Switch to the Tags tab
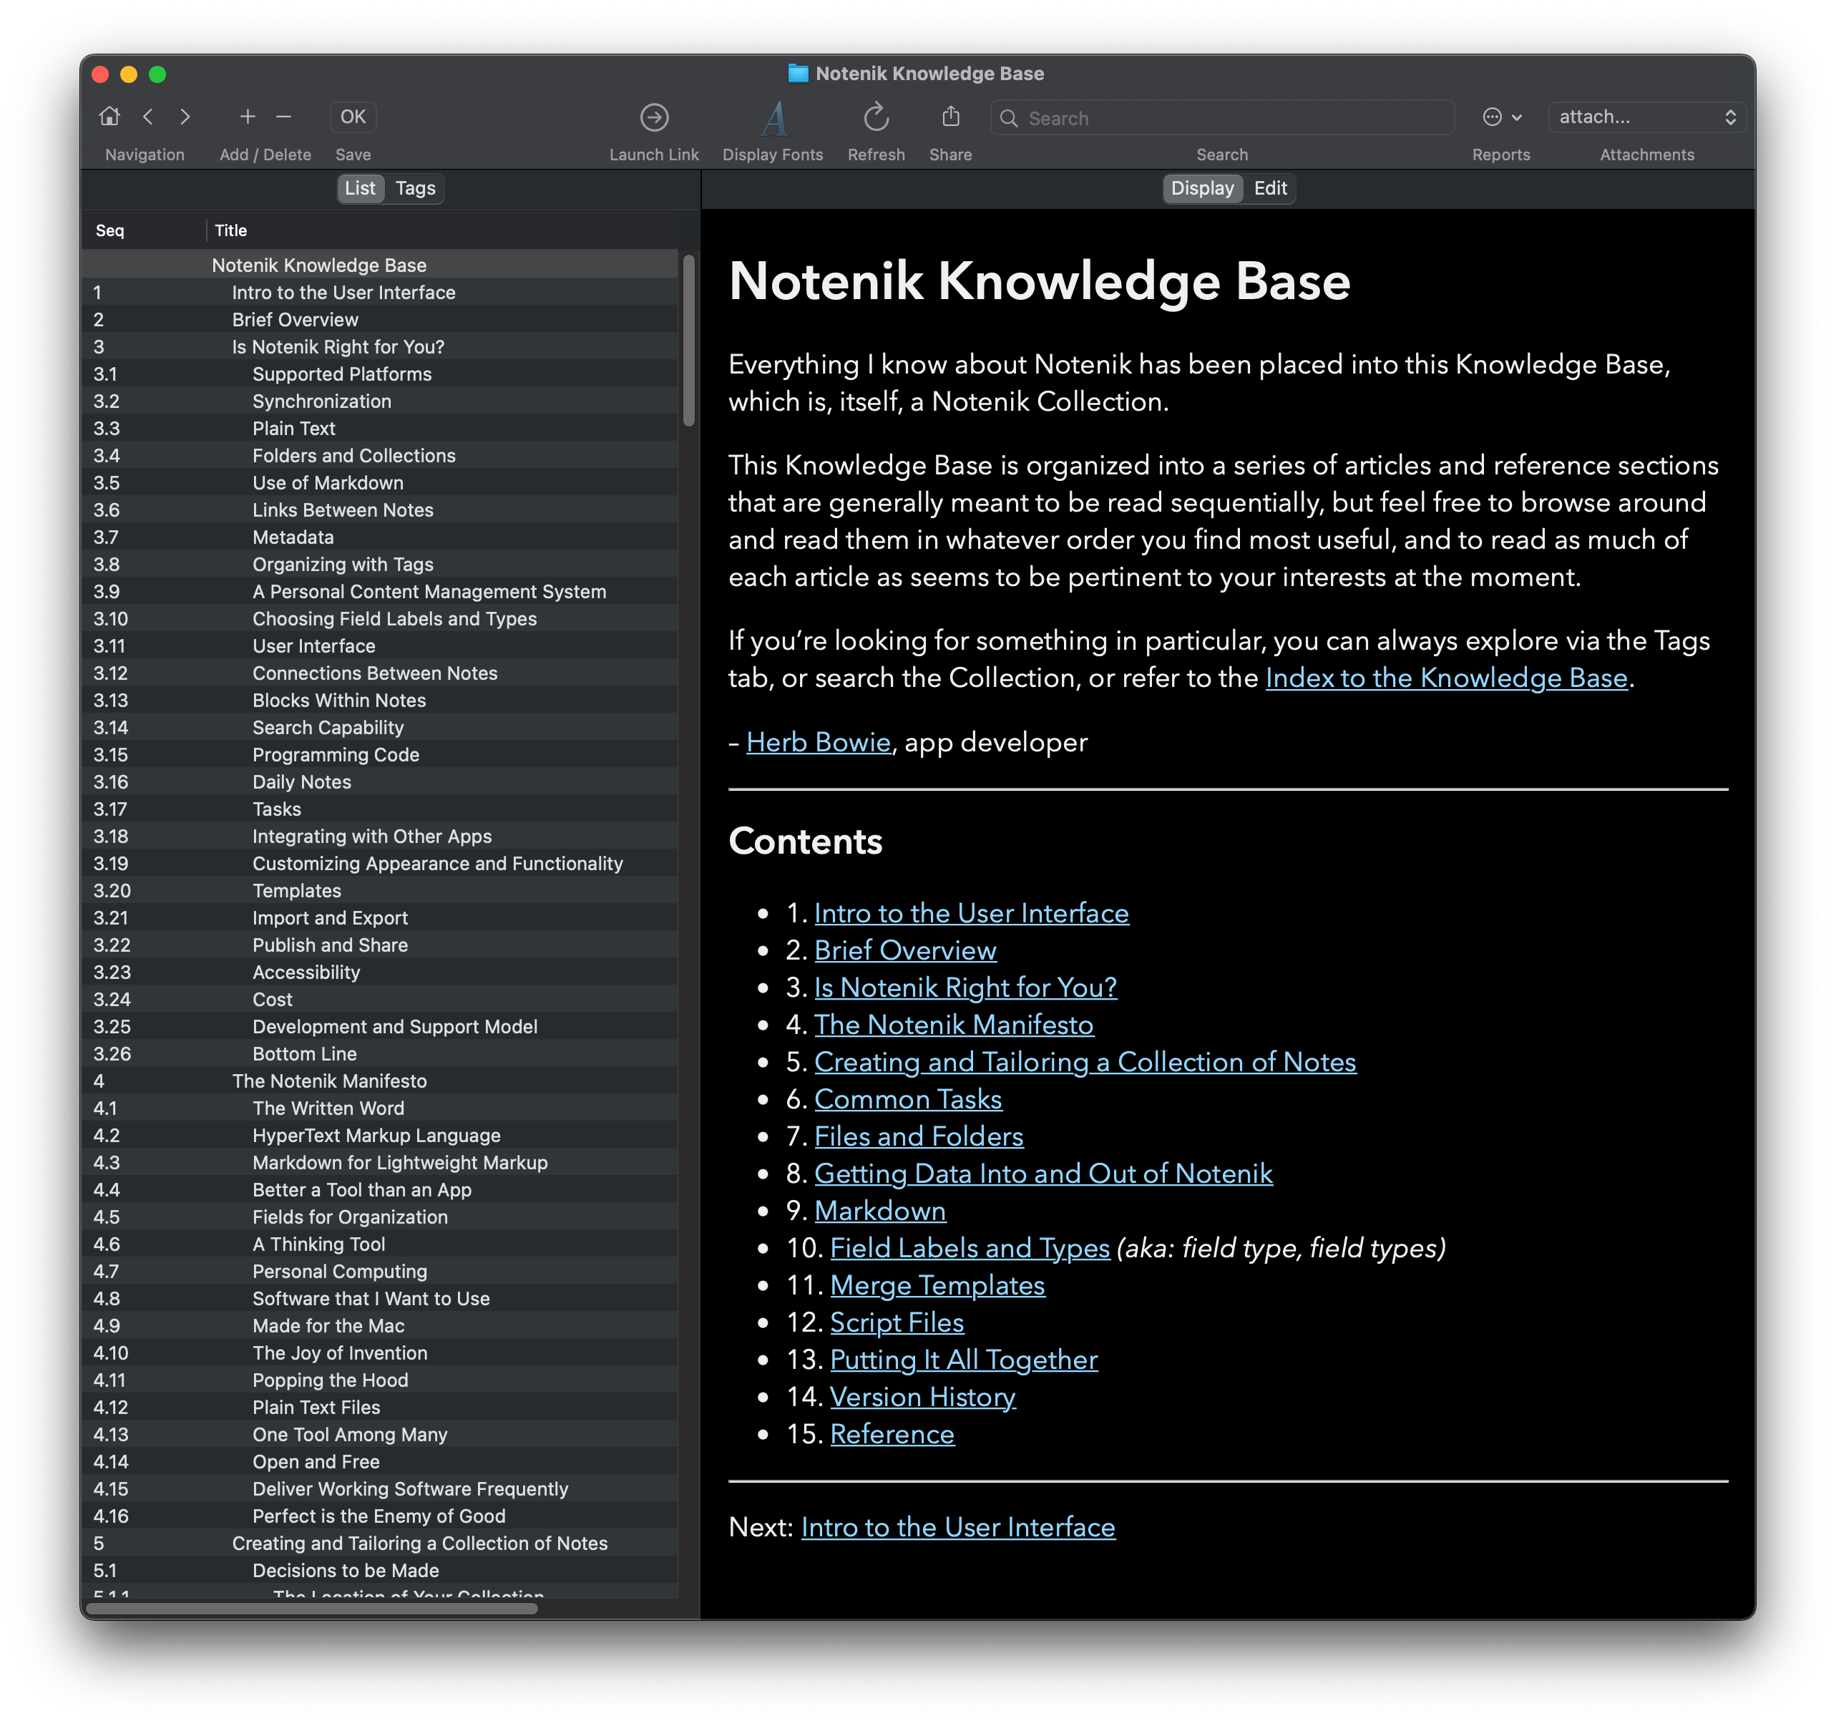 coord(415,187)
